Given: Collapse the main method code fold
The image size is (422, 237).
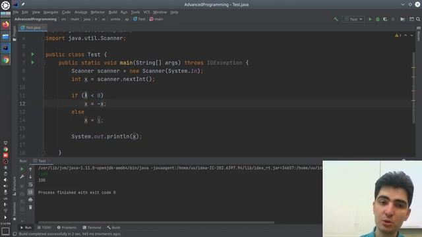Looking at the screenshot, I should point(44,63).
